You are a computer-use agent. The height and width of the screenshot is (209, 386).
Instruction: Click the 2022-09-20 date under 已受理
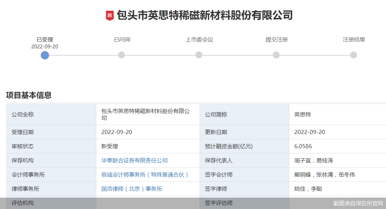tap(45, 47)
